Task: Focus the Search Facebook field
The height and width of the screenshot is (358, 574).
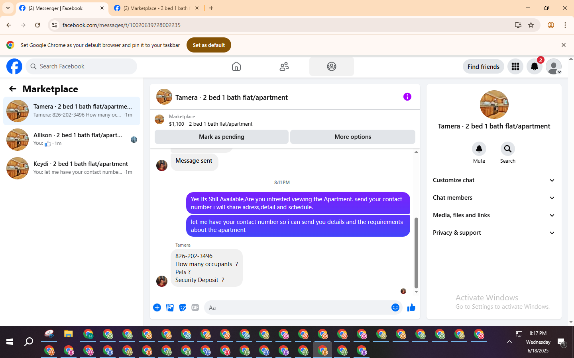Action: point(81,66)
